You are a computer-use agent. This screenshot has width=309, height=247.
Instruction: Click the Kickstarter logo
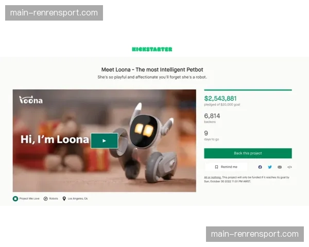[152, 49]
